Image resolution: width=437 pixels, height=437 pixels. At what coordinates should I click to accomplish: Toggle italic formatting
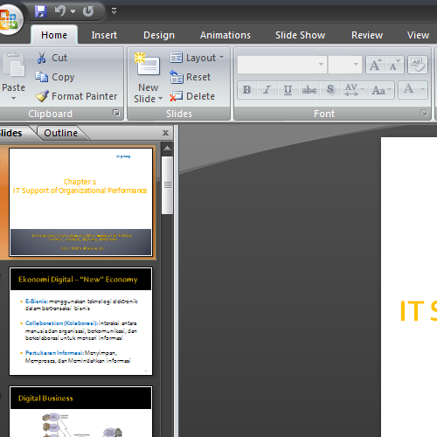(267, 90)
